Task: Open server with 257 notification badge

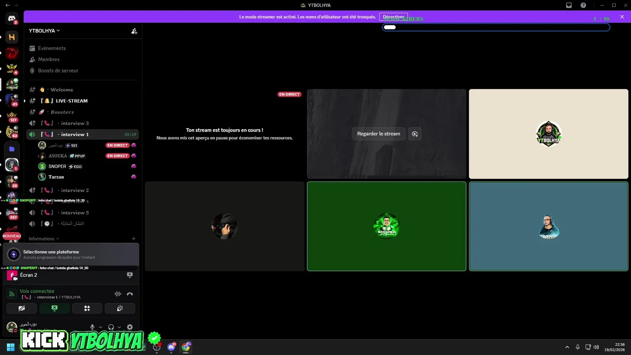Action: [x=12, y=213]
